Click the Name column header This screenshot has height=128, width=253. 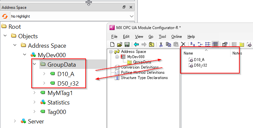coord(206,53)
